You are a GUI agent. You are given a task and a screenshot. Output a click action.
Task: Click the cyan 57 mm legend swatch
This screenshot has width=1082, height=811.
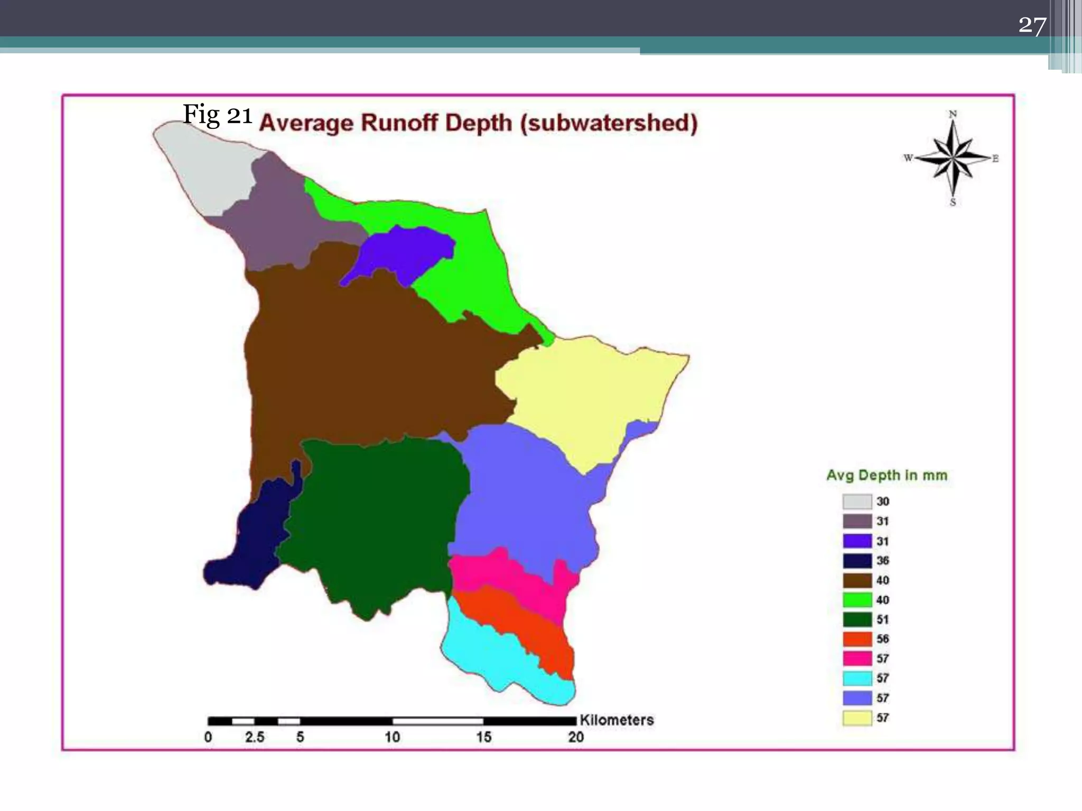click(x=856, y=678)
